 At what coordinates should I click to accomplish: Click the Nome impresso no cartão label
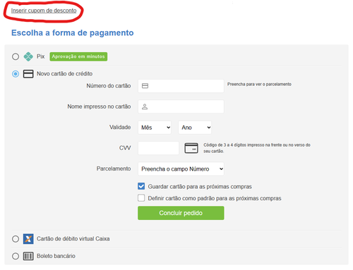click(99, 106)
